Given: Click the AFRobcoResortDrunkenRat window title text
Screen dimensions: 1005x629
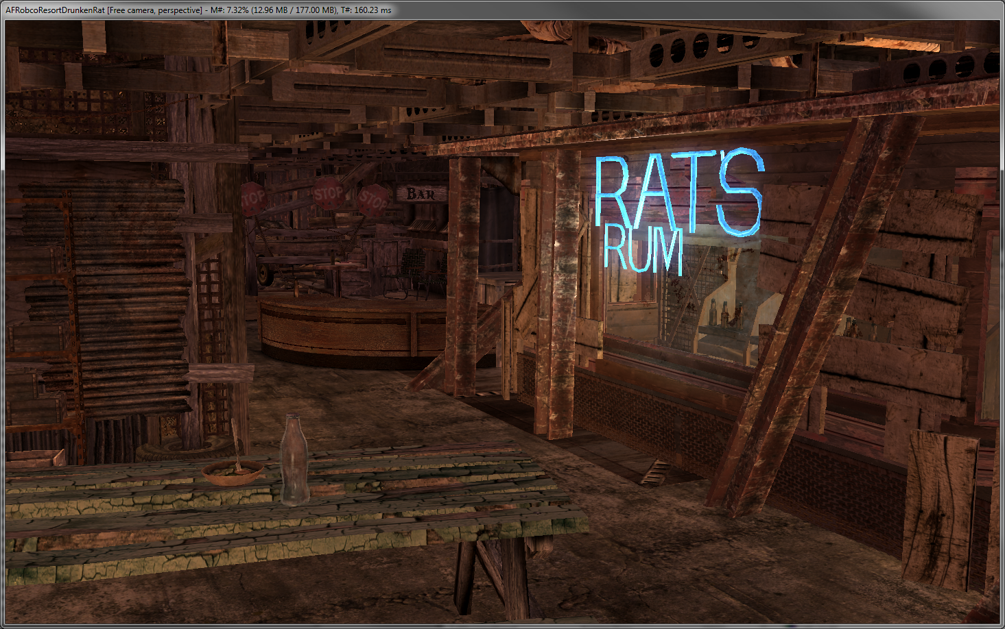Looking at the screenshot, I should tap(55, 10).
